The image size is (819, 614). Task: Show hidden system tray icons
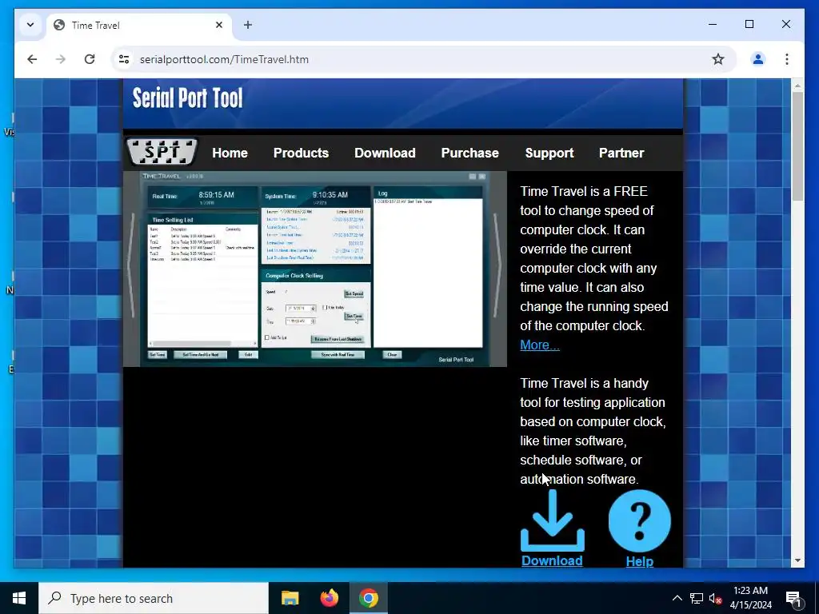click(677, 598)
